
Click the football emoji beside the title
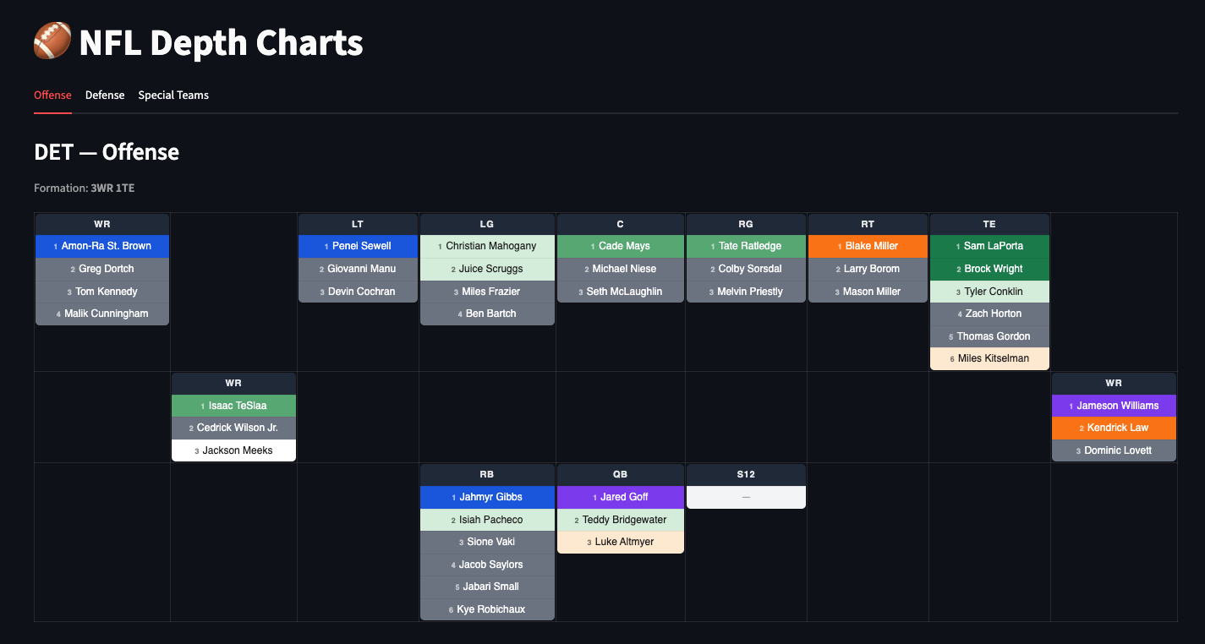pos(52,42)
